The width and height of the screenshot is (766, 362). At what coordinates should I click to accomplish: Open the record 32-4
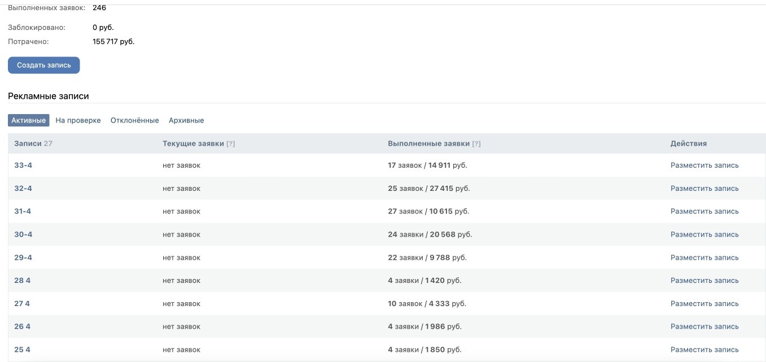(x=23, y=189)
